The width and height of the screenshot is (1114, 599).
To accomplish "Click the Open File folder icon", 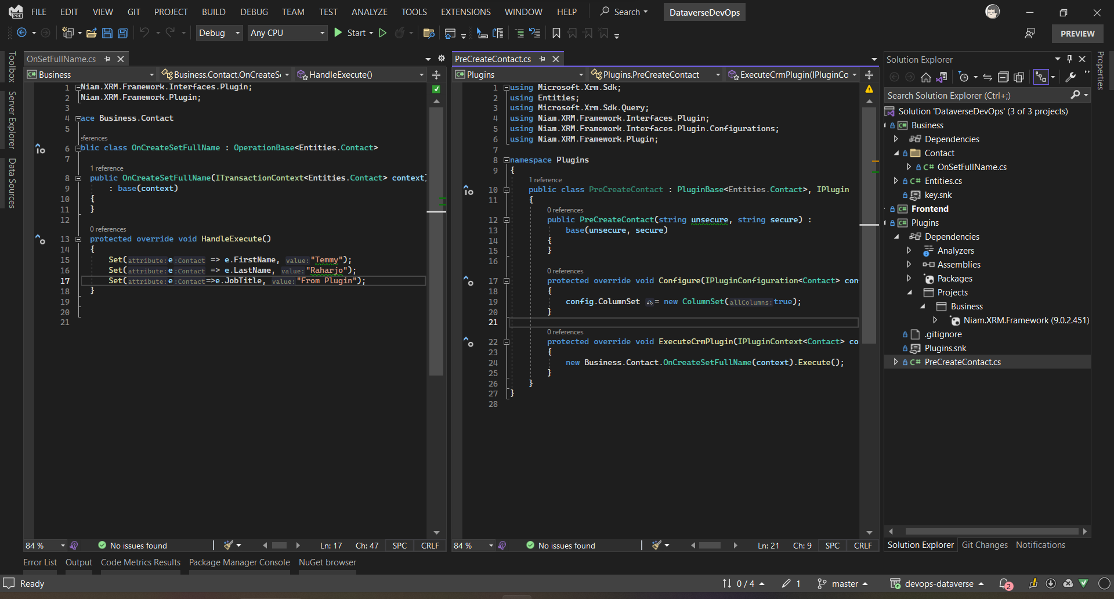I will pyautogui.click(x=91, y=33).
